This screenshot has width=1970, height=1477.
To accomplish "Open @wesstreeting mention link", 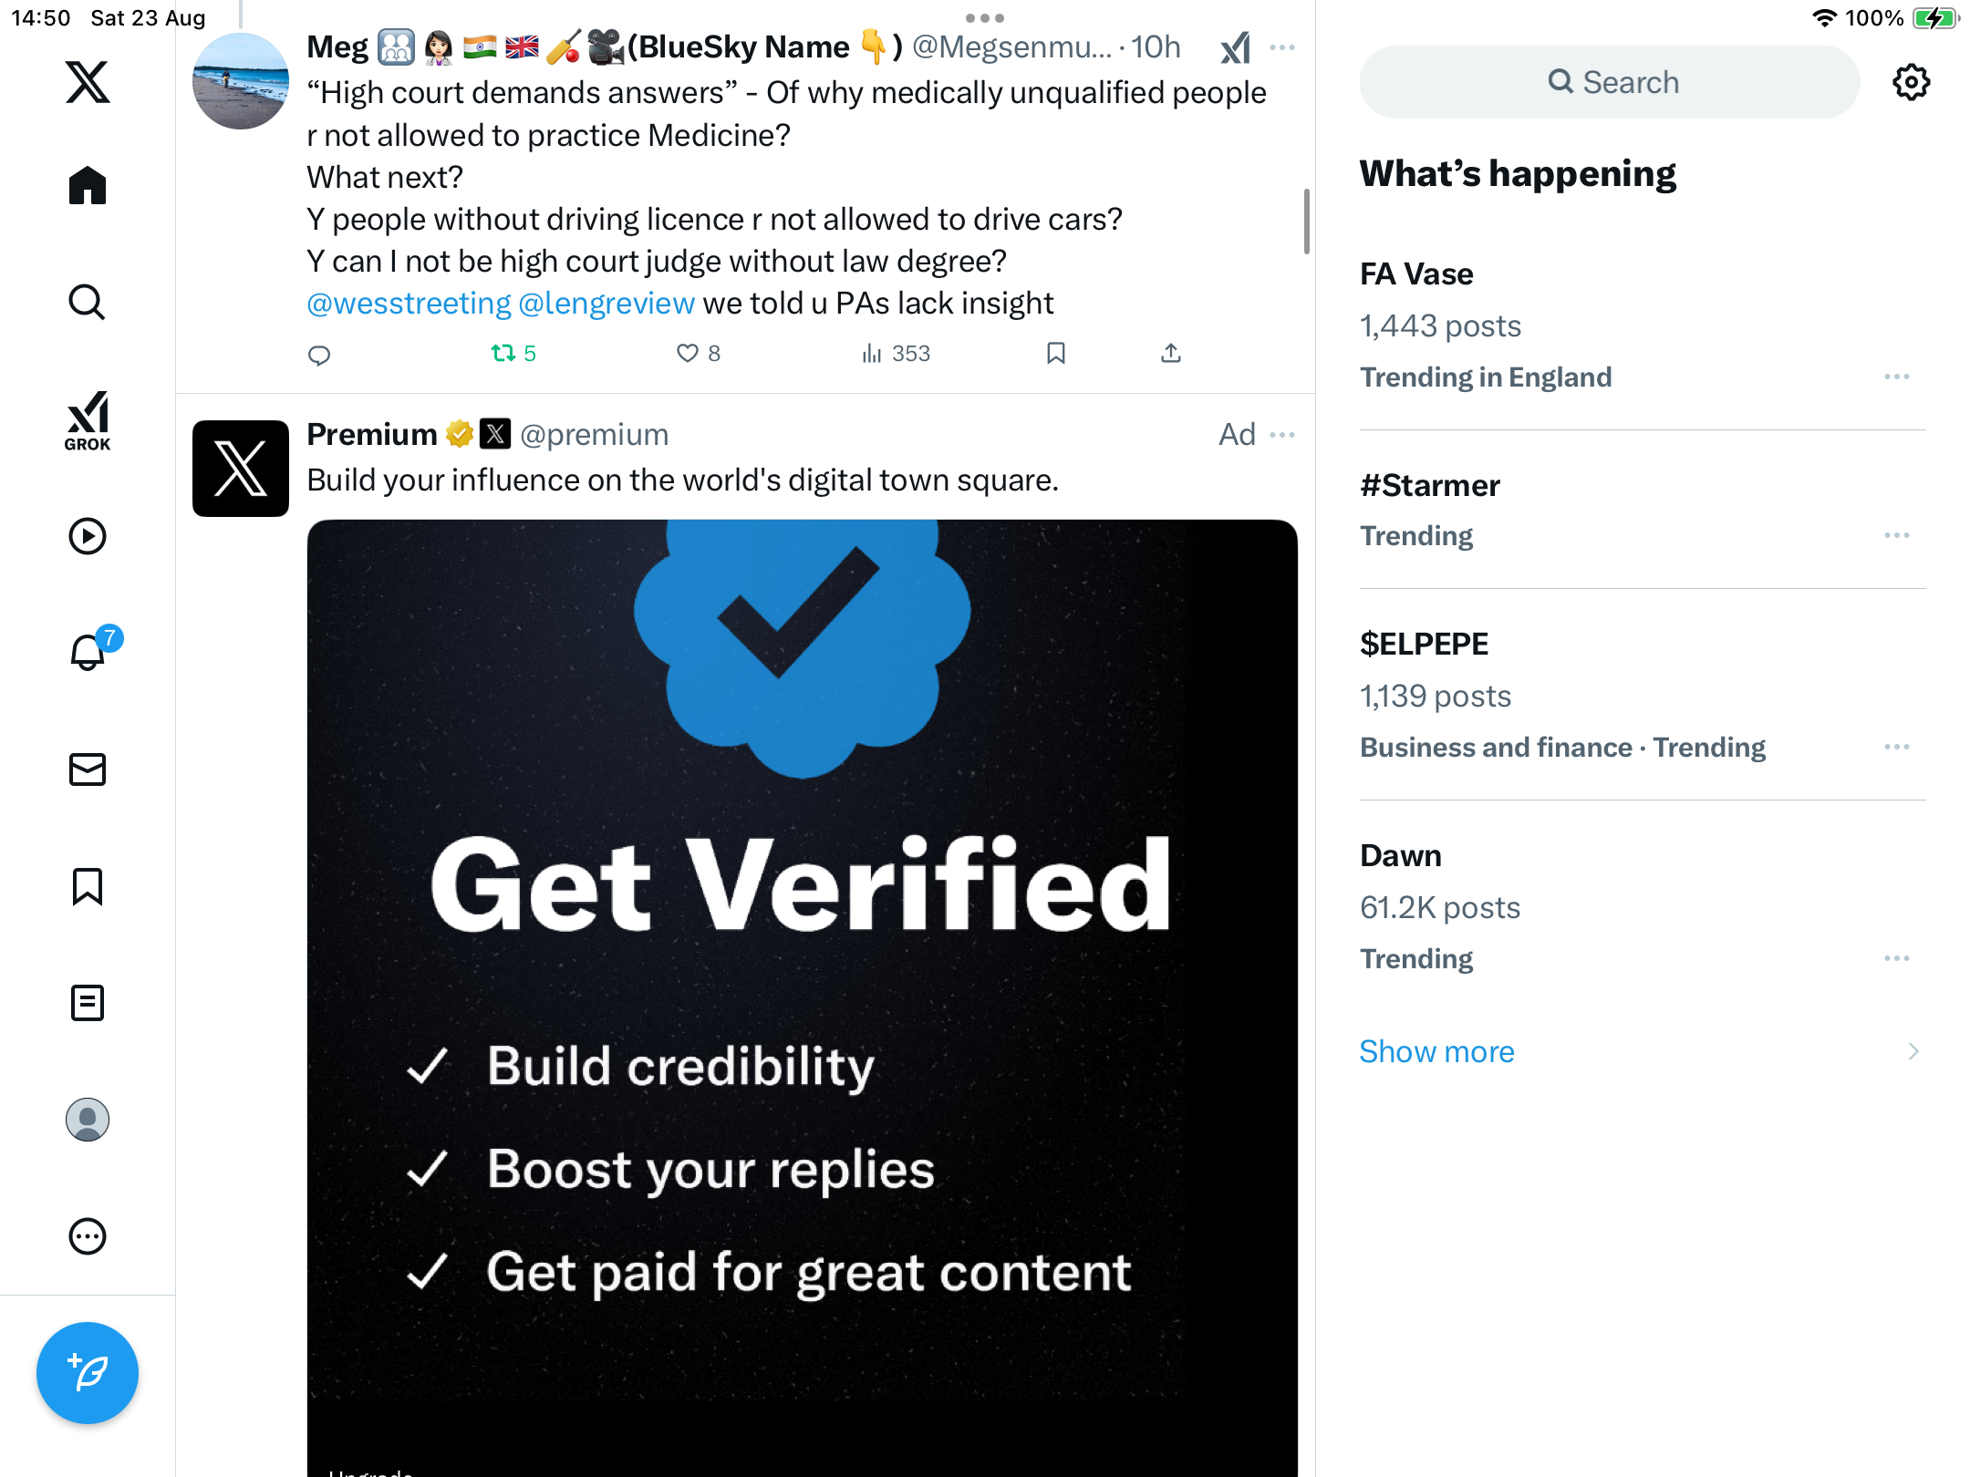I will pyautogui.click(x=409, y=304).
